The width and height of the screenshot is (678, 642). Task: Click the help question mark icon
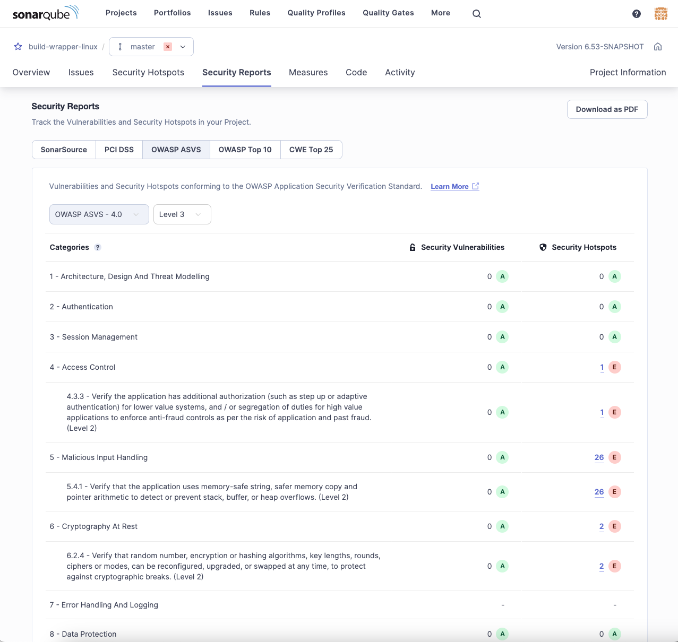(x=636, y=13)
